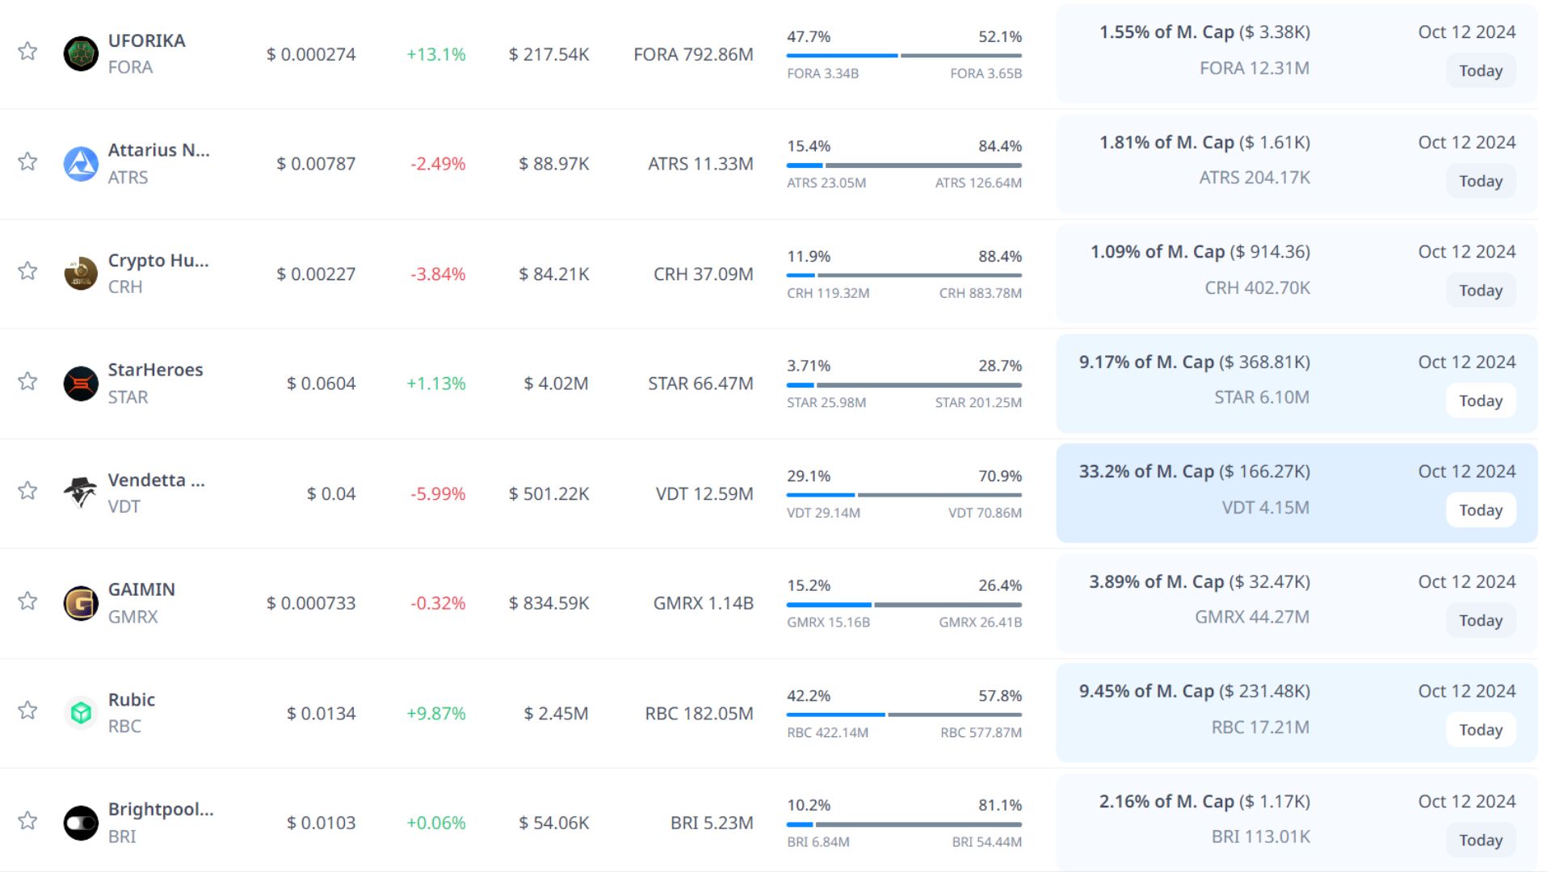Click the Brightpool toggle-shaped logo
The height and width of the screenshot is (872, 1551).
click(x=81, y=823)
